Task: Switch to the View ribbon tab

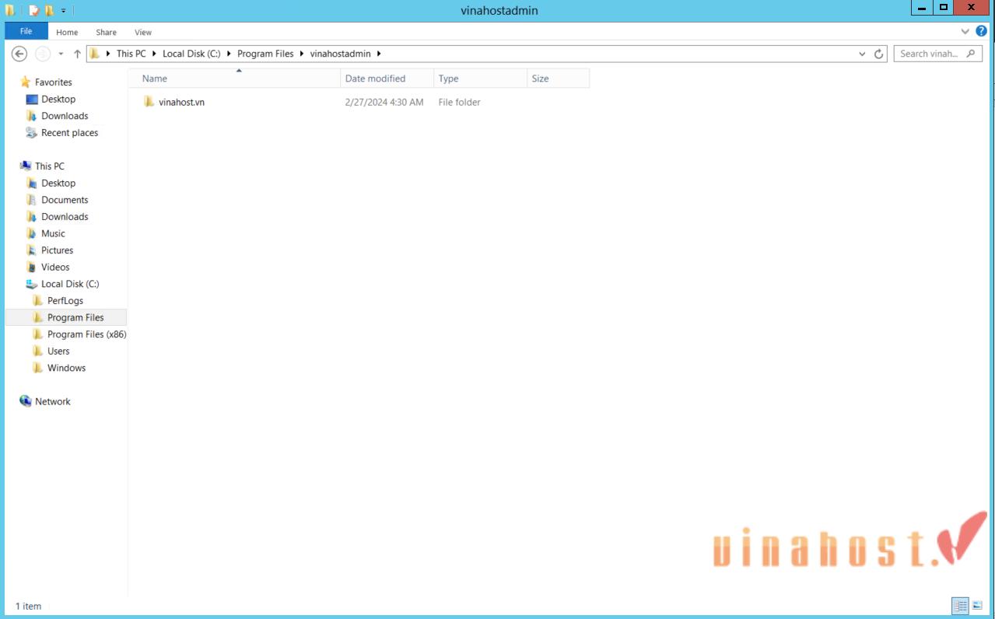Action: pos(143,32)
